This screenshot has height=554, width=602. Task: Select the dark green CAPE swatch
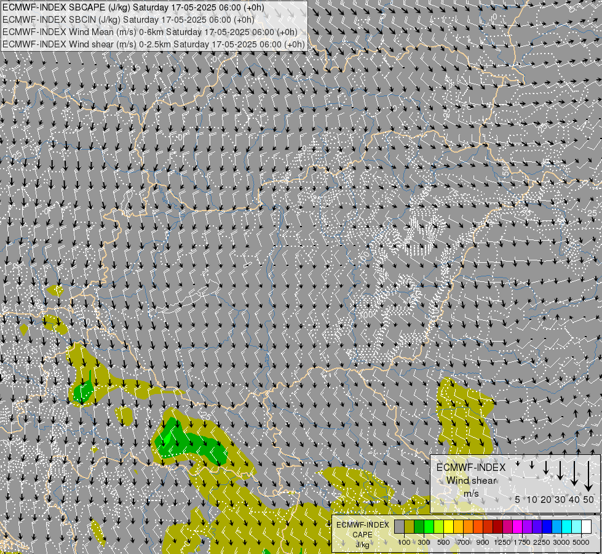419,527
